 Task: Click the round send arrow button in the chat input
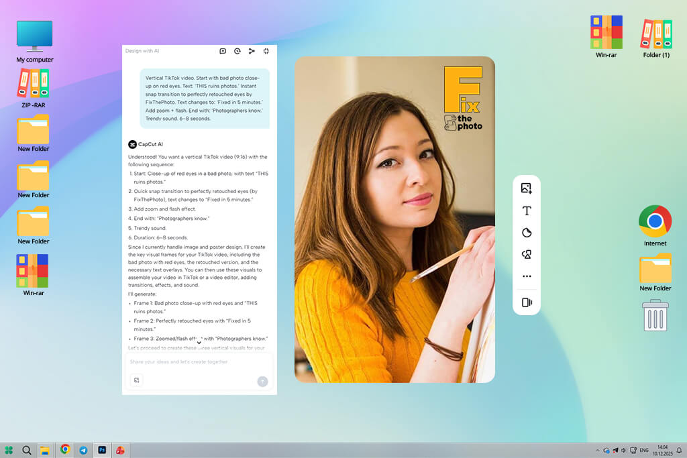click(x=262, y=382)
